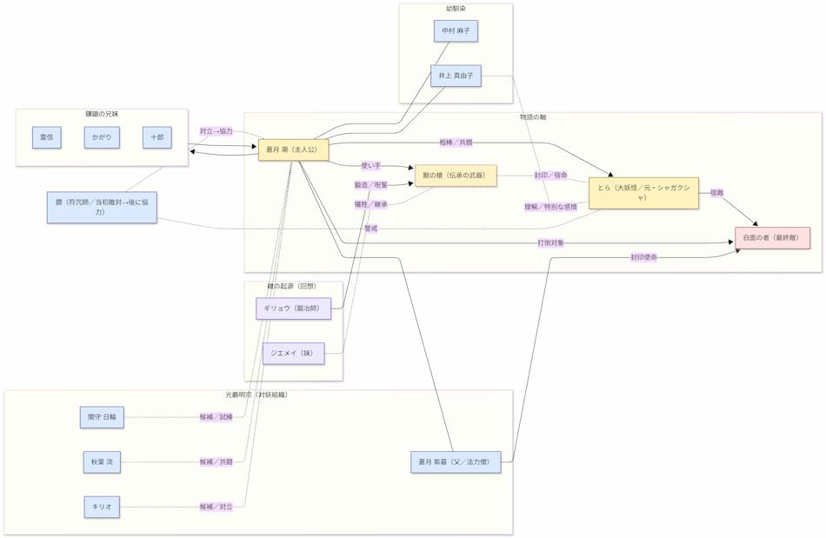
Task: Click the とら（大妖怪）node
Action: coord(643,192)
